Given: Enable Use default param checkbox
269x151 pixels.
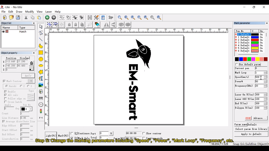Looking at the screenshot, I should coord(237,64).
